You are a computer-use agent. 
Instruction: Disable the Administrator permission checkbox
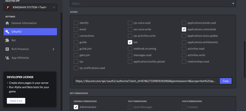pos(76,107)
